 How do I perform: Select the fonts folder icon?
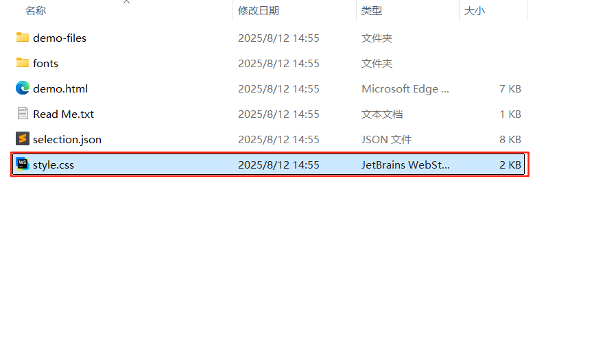[x=23, y=63]
